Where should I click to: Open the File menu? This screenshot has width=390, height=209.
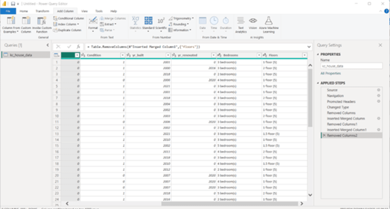coord(8,11)
